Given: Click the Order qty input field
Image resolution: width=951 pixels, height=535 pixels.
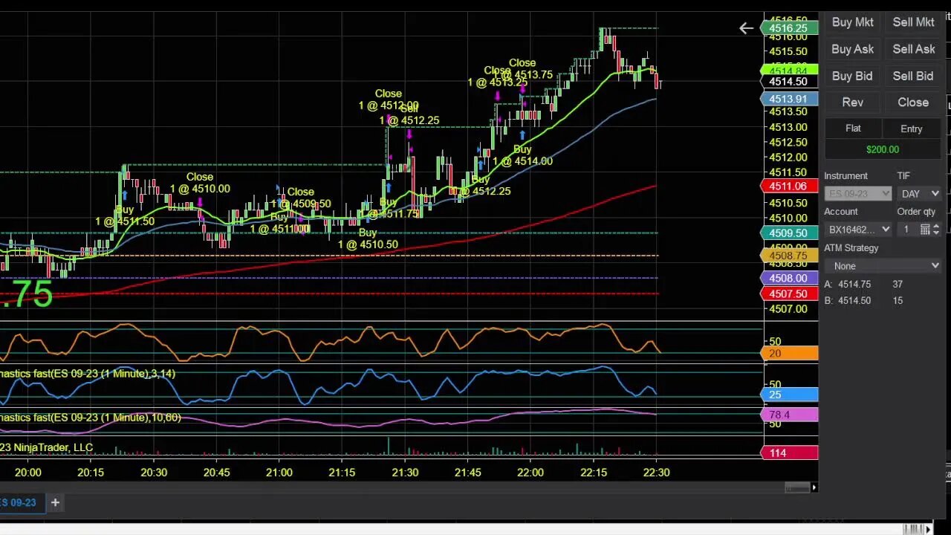Looking at the screenshot, I should point(907,230).
